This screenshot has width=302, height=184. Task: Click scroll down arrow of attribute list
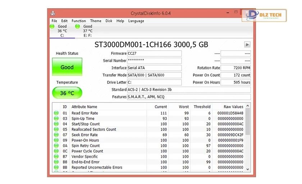pos(248,169)
